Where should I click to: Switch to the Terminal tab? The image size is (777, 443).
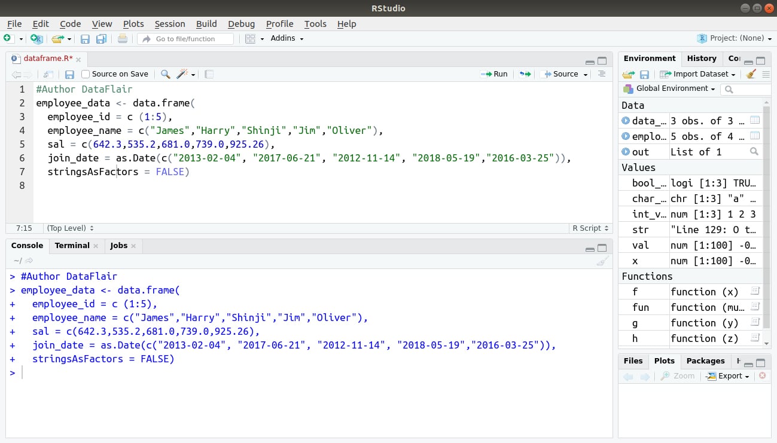(x=72, y=246)
